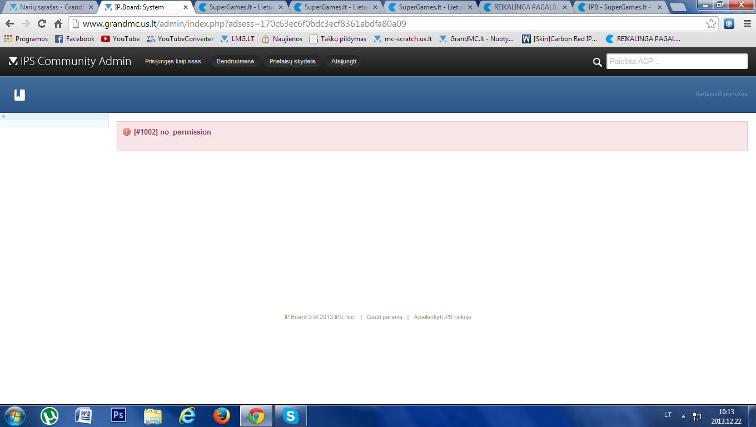Screen dimensions: 756x427
Task: Open the Gauti paramą footer link
Action: (385, 317)
